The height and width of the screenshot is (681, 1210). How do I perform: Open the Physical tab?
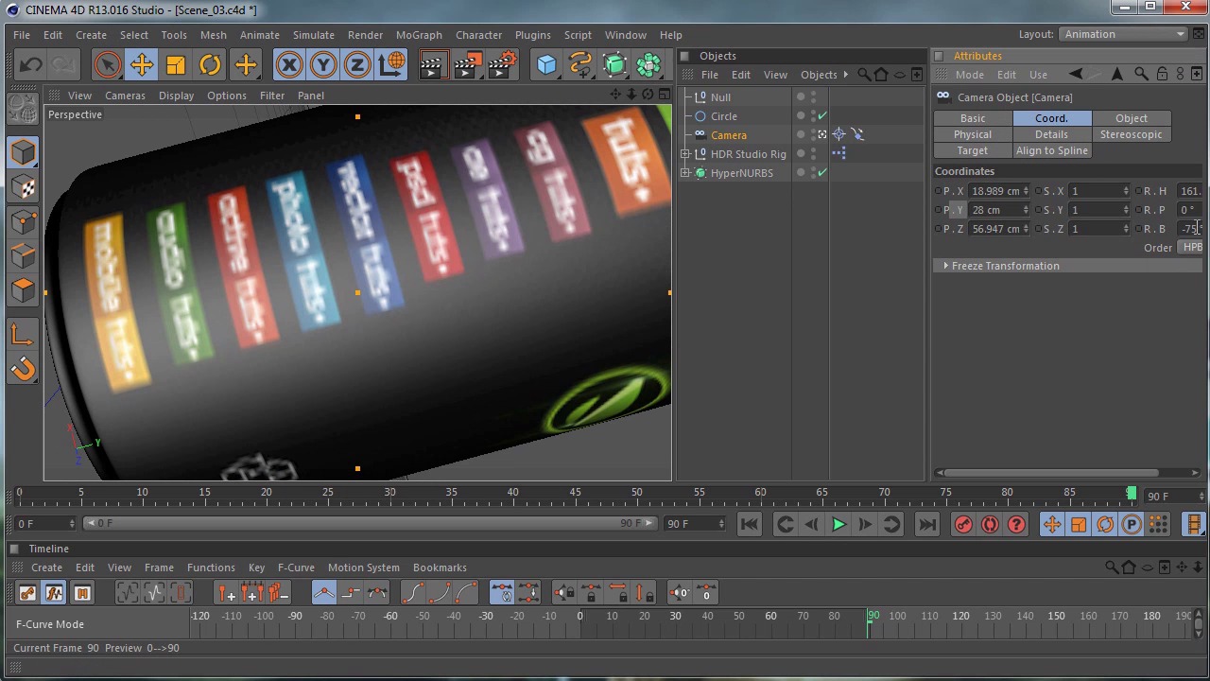[x=973, y=134]
